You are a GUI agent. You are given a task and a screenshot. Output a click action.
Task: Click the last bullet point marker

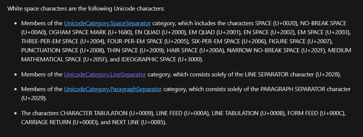pos(16,113)
